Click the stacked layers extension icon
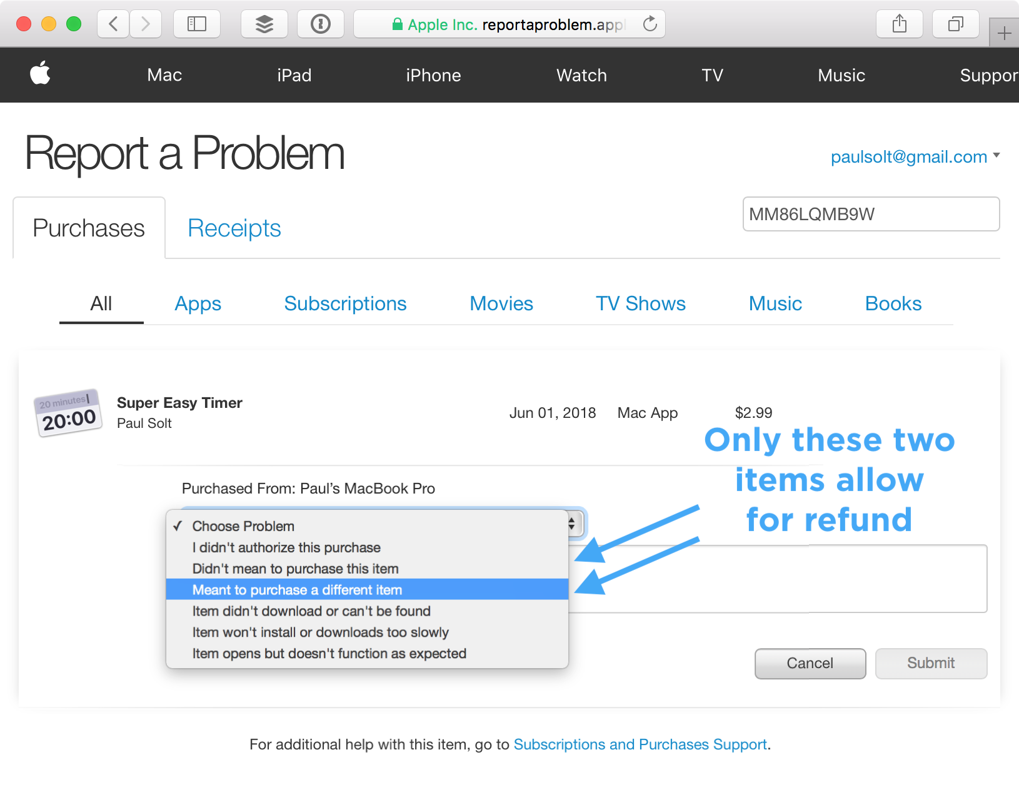The width and height of the screenshot is (1019, 802). (264, 24)
